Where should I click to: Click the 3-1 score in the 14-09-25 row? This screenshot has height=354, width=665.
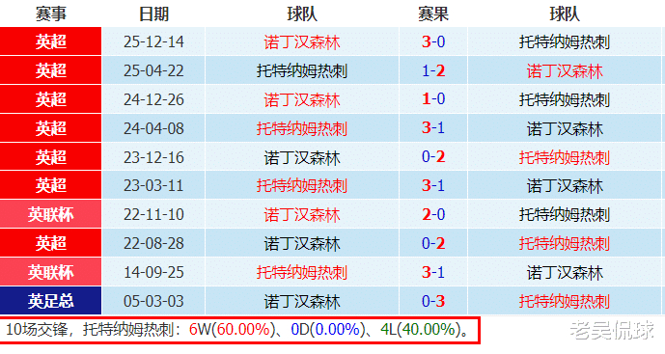click(433, 272)
